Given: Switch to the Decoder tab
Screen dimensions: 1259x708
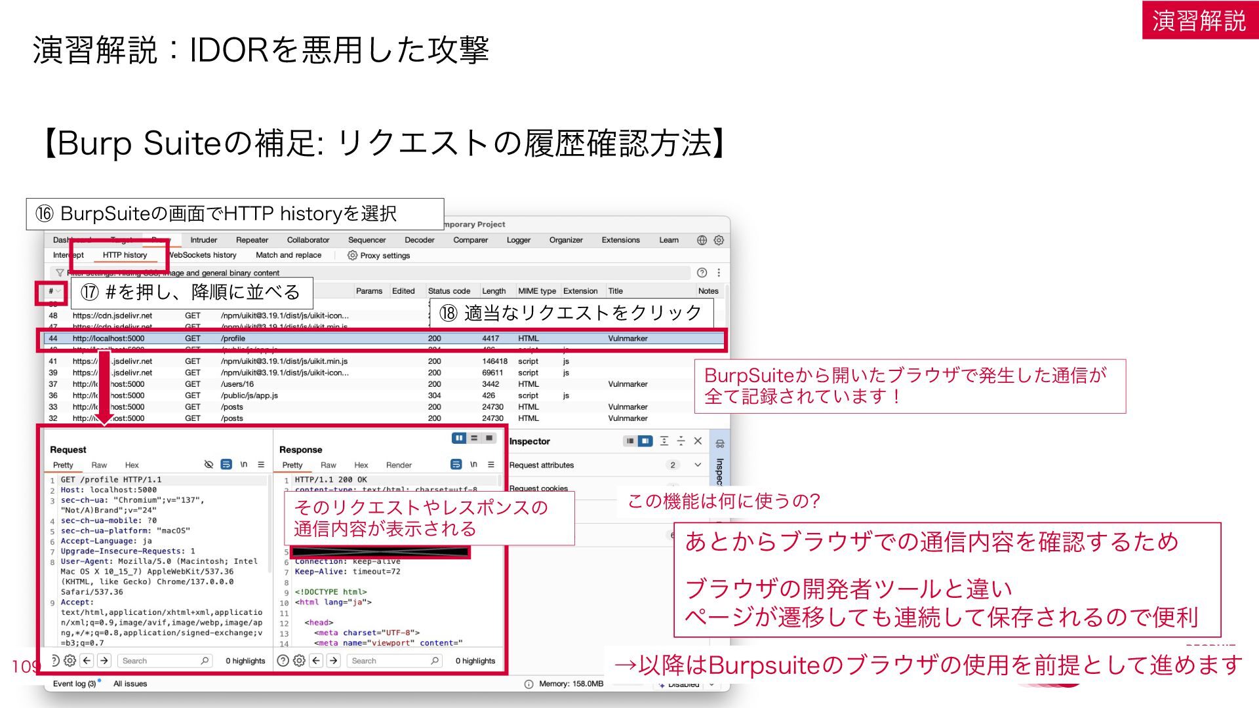Looking at the screenshot, I should 420,240.
